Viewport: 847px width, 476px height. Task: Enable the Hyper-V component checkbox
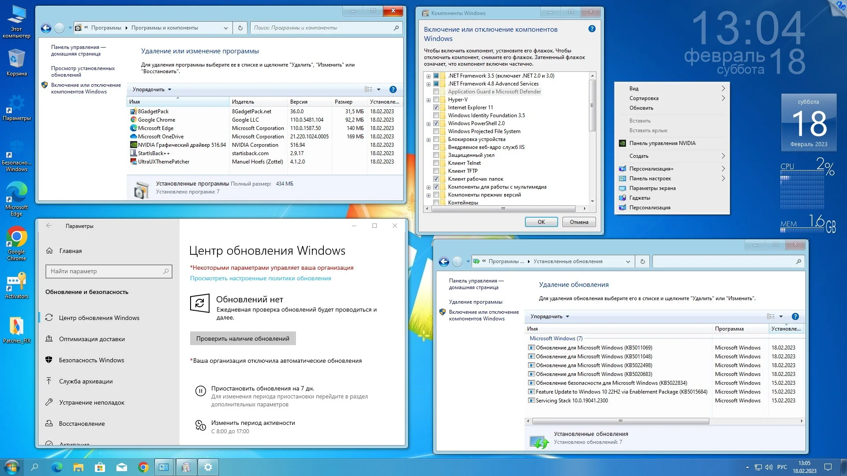click(x=436, y=100)
